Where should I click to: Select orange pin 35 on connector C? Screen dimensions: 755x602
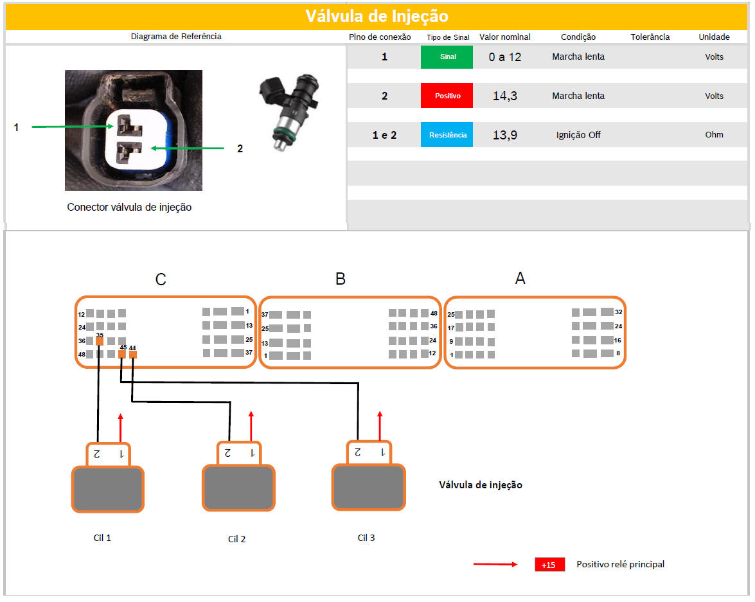tap(100, 341)
